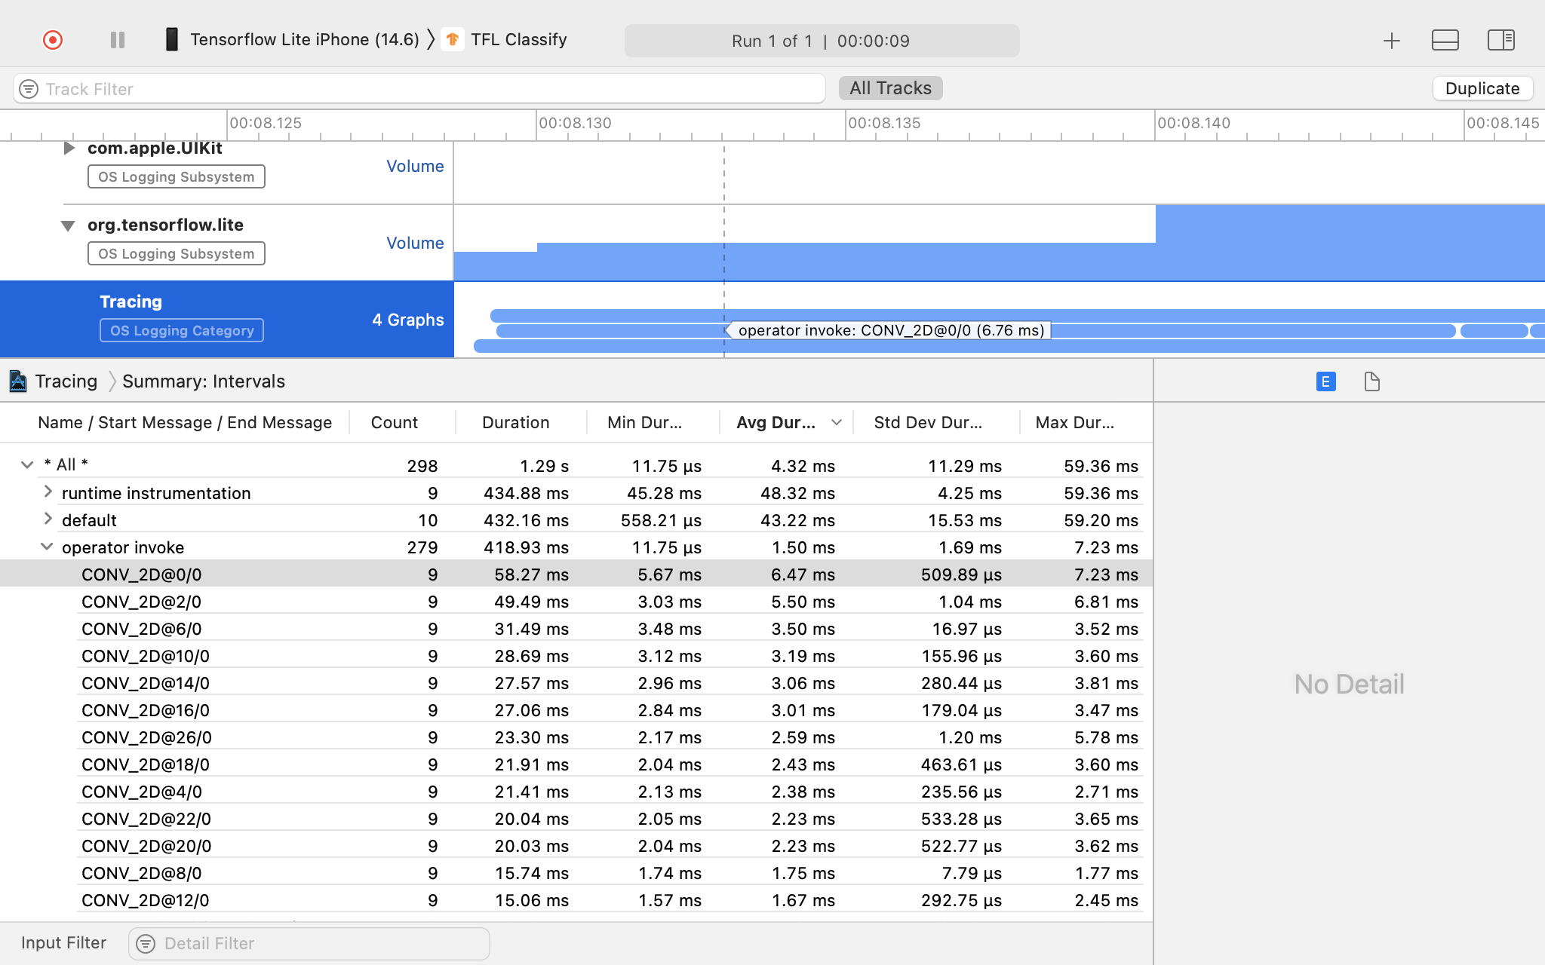The image size is (1545, 965).
Task: Expand the runtime instrumentation tree item
Action: (x=47, y=490)
